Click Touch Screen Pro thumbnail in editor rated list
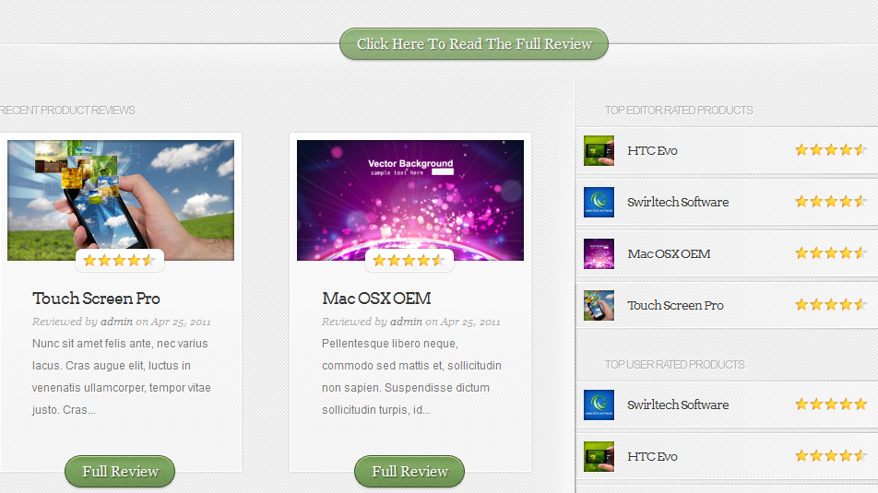This screenshot has width=878, height=493. pos(599,305)
